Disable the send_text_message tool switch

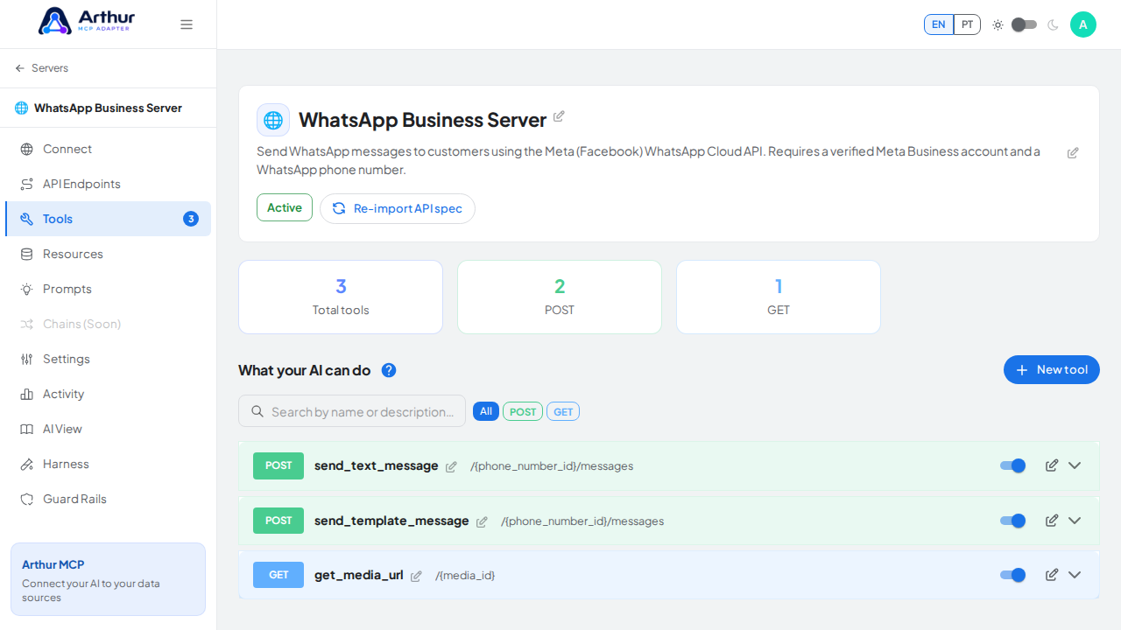pyautogui.click(x=1012, y=465)
